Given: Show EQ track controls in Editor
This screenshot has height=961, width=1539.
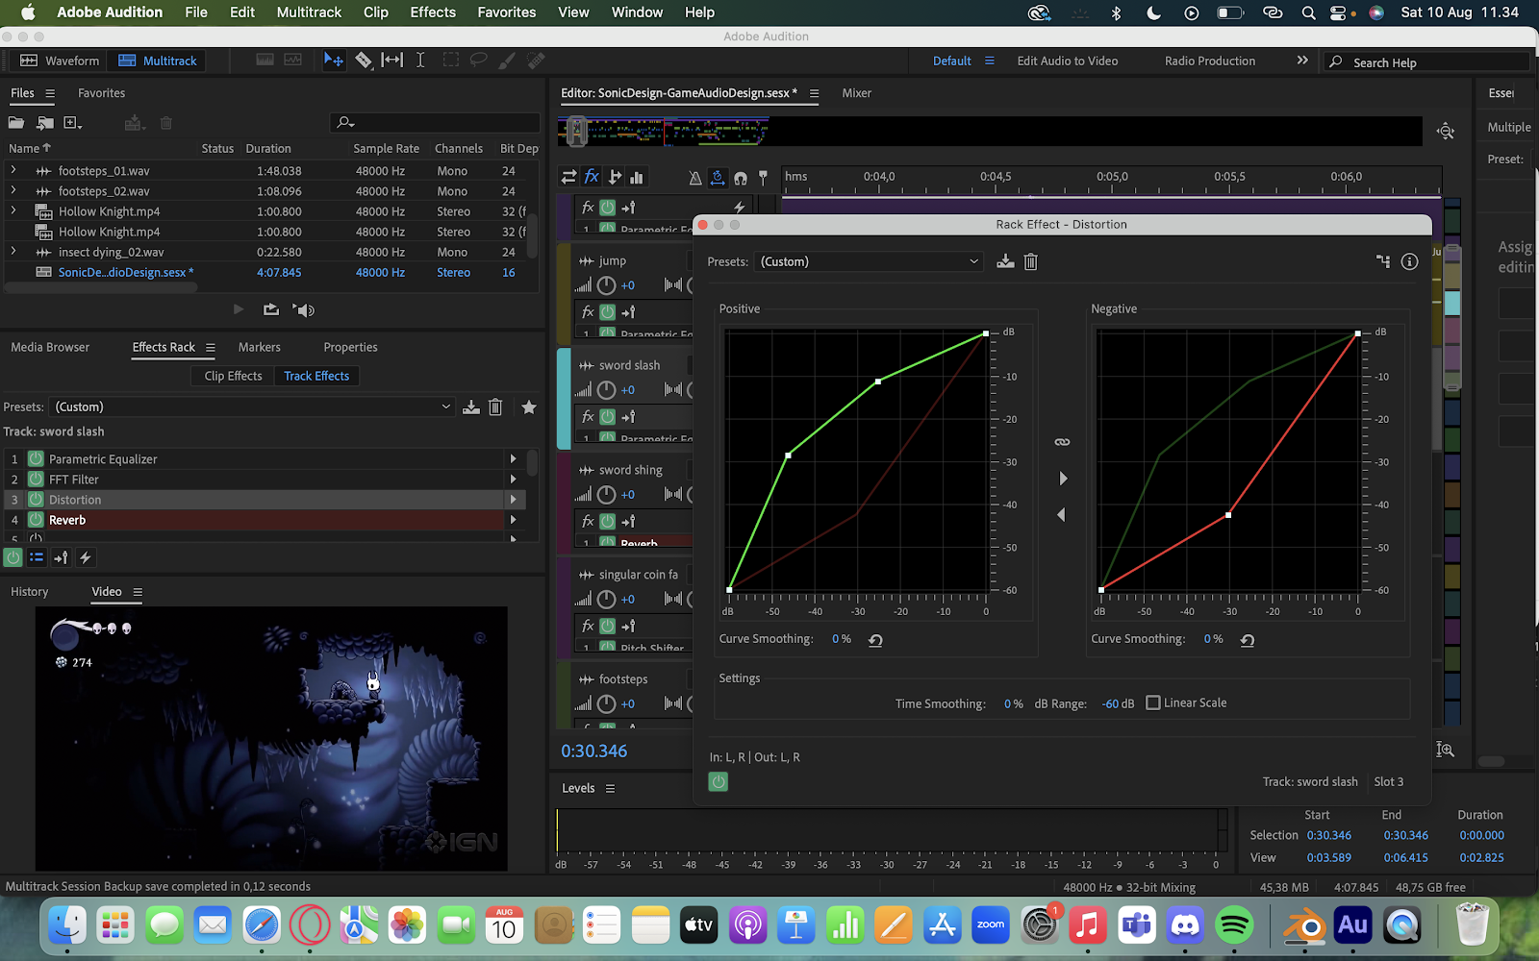Looking at the screenshot, I should (x=636, y=177).
